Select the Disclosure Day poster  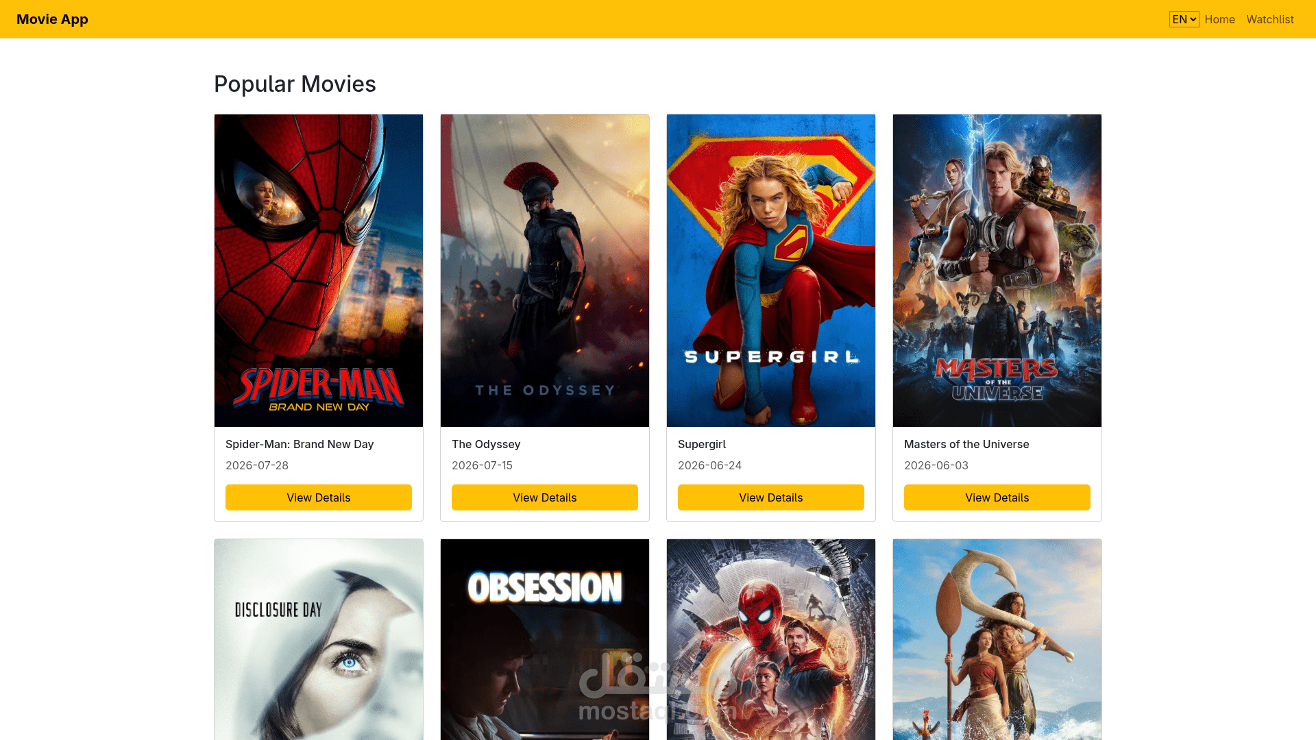(x=319, y=639)
